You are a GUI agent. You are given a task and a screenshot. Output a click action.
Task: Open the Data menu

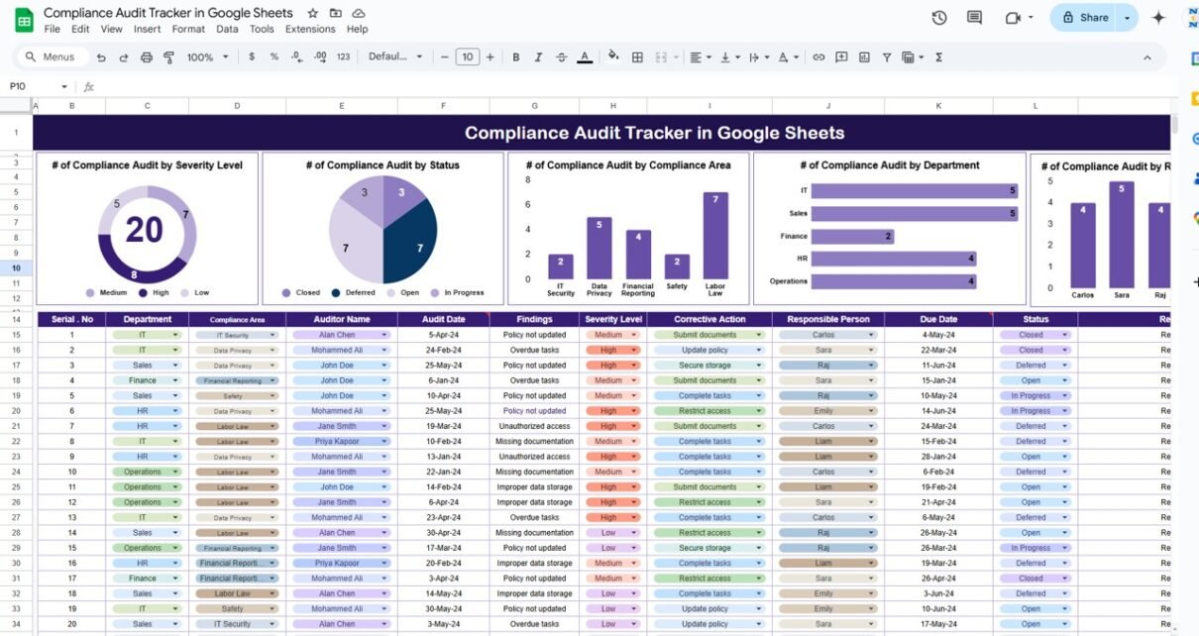pyautogui.click(x=227, y=30)
